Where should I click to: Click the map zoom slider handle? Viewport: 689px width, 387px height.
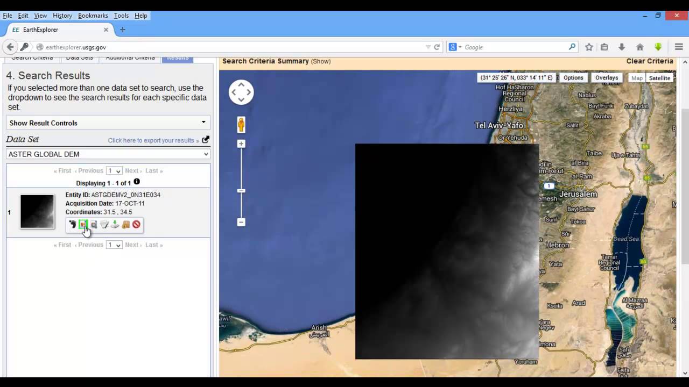click(241, 191)
